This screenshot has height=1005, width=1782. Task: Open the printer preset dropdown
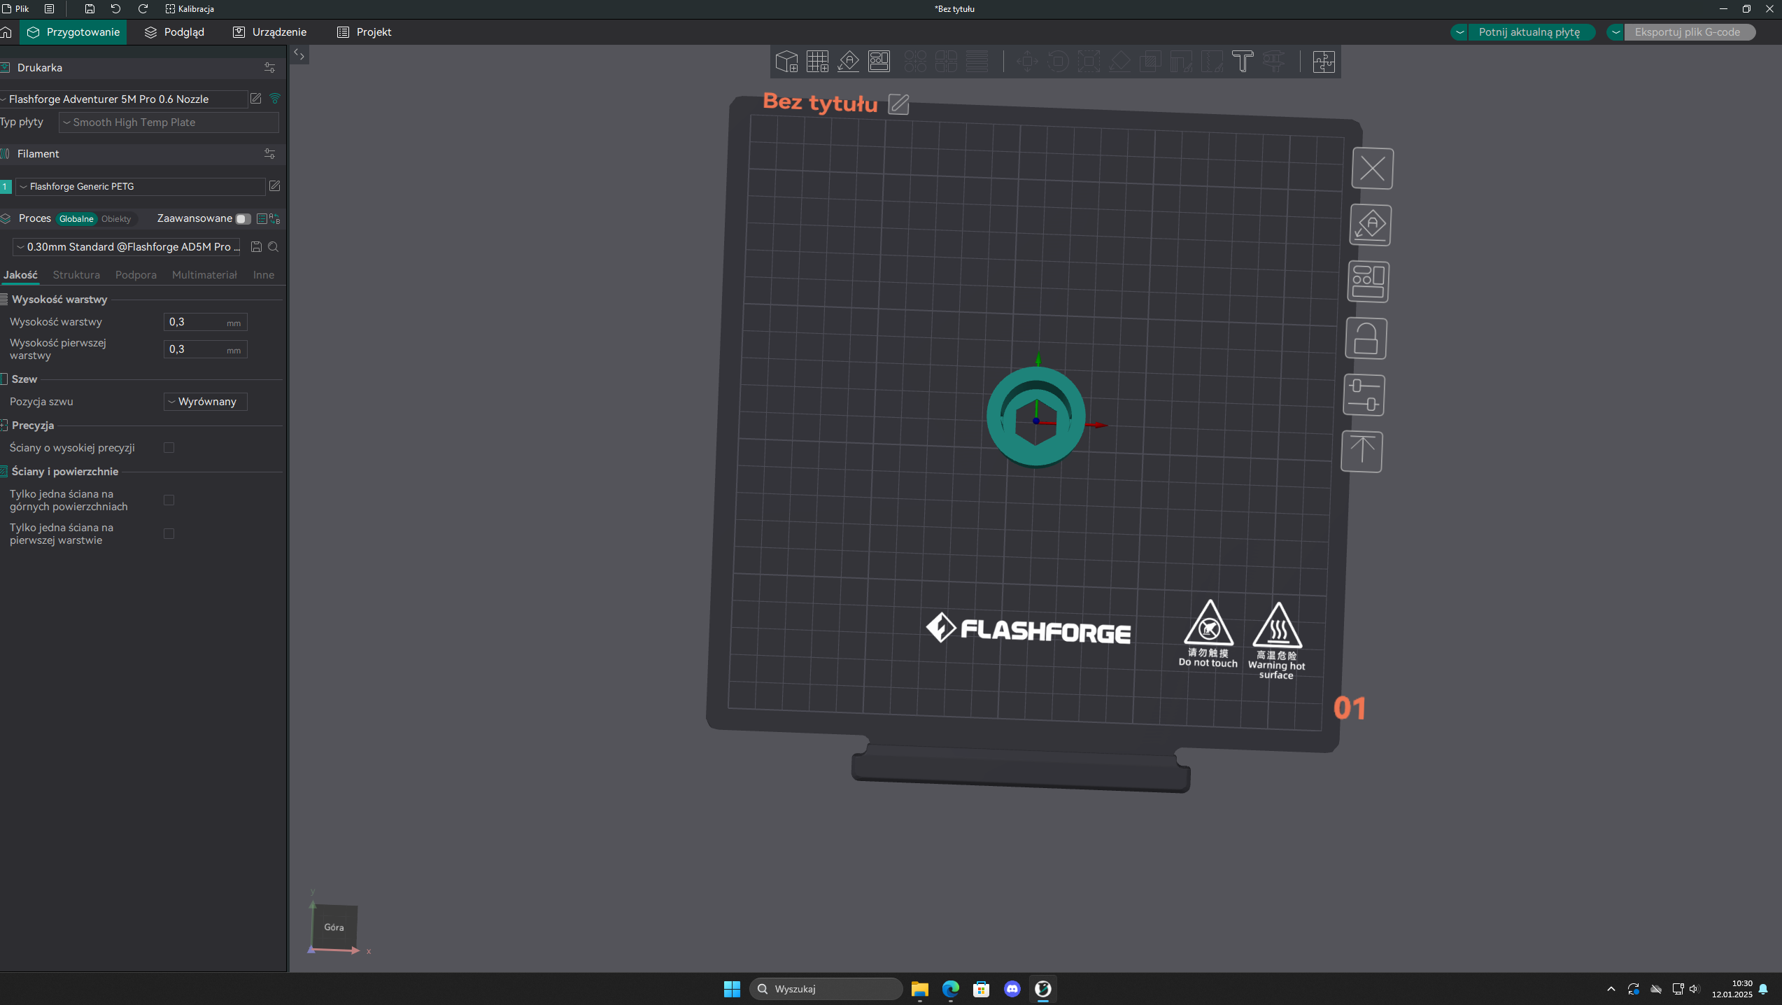click(124, 99)
